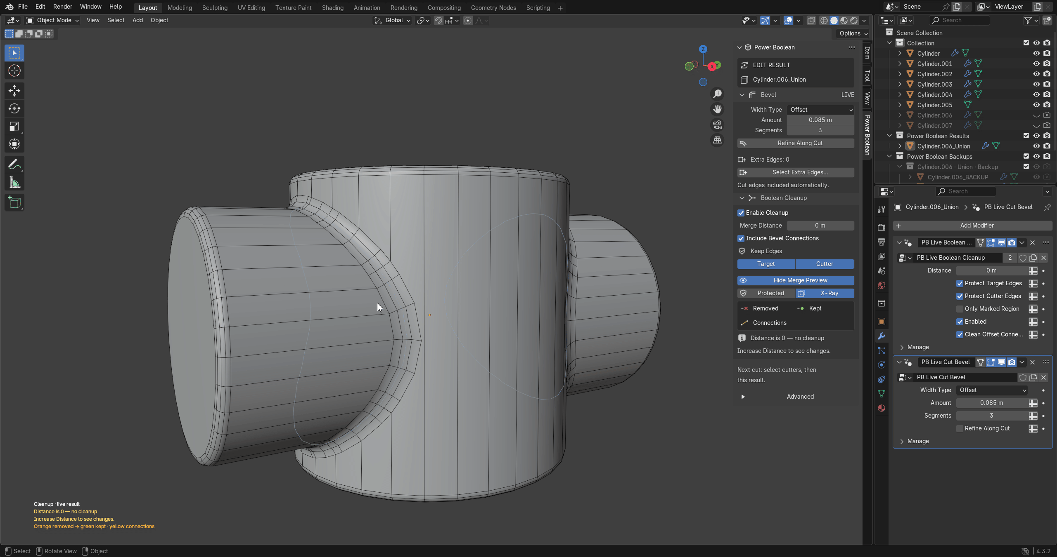
Task: Click the X-Ray toggle button
Action: click(x=825, y=293)
